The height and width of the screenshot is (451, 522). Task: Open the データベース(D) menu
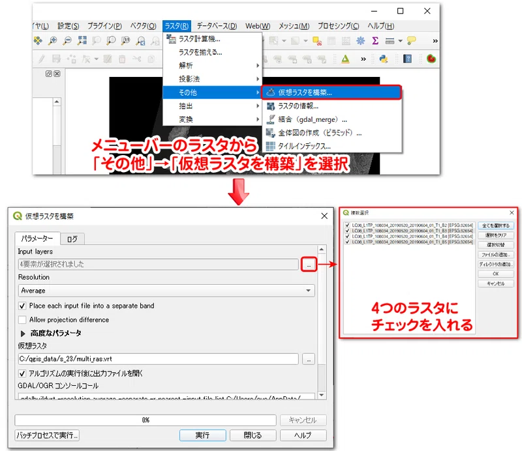tap(217, 26)
